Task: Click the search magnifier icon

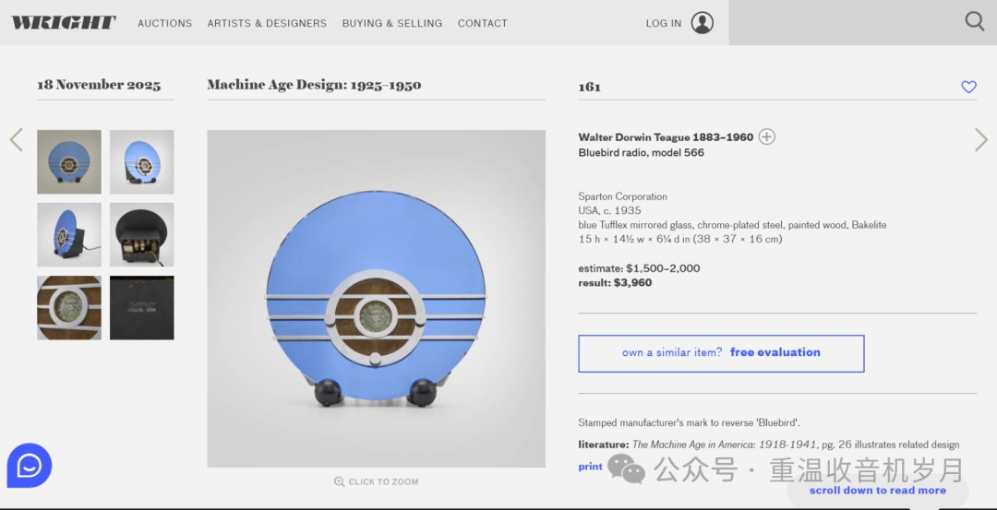Action: point(974,21)
